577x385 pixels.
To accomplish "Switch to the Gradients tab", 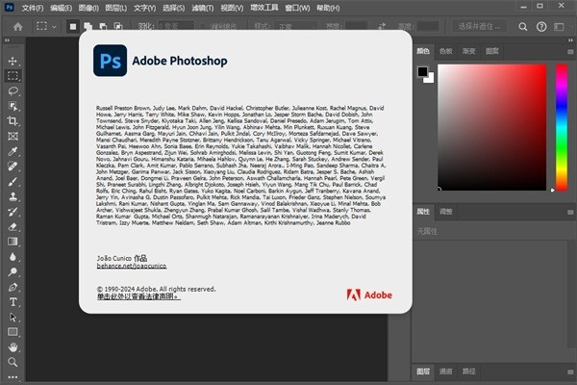I will (469, 51).
